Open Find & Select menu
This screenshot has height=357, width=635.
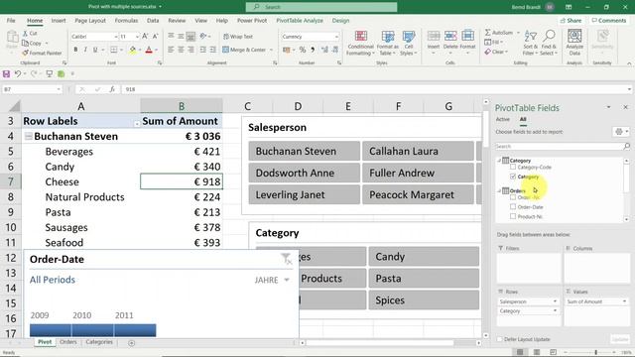pyautogui.click(x=549, y=42)
